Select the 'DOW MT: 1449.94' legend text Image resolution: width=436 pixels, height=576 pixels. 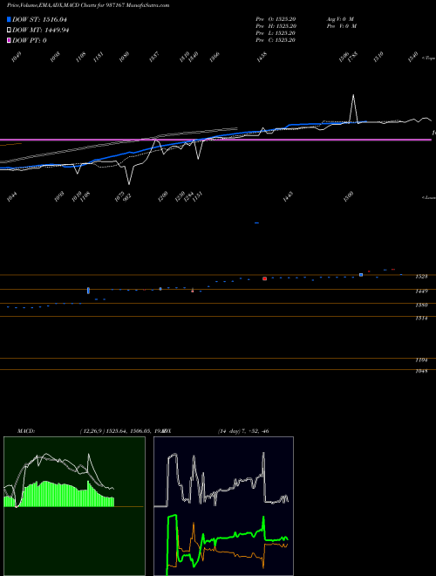pyautogui.click(x=41, y=31)
